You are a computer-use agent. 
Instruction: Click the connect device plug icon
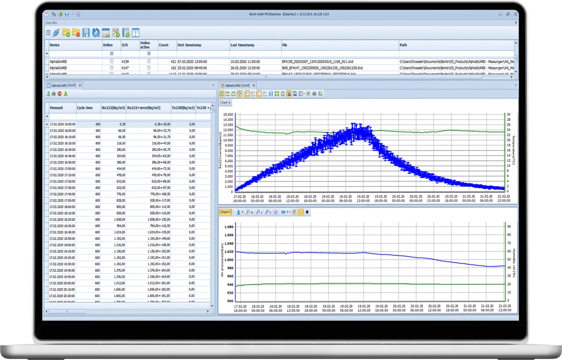57,33
